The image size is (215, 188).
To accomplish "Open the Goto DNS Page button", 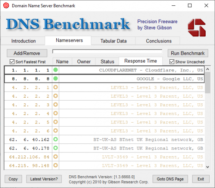I will pos(170,179).
